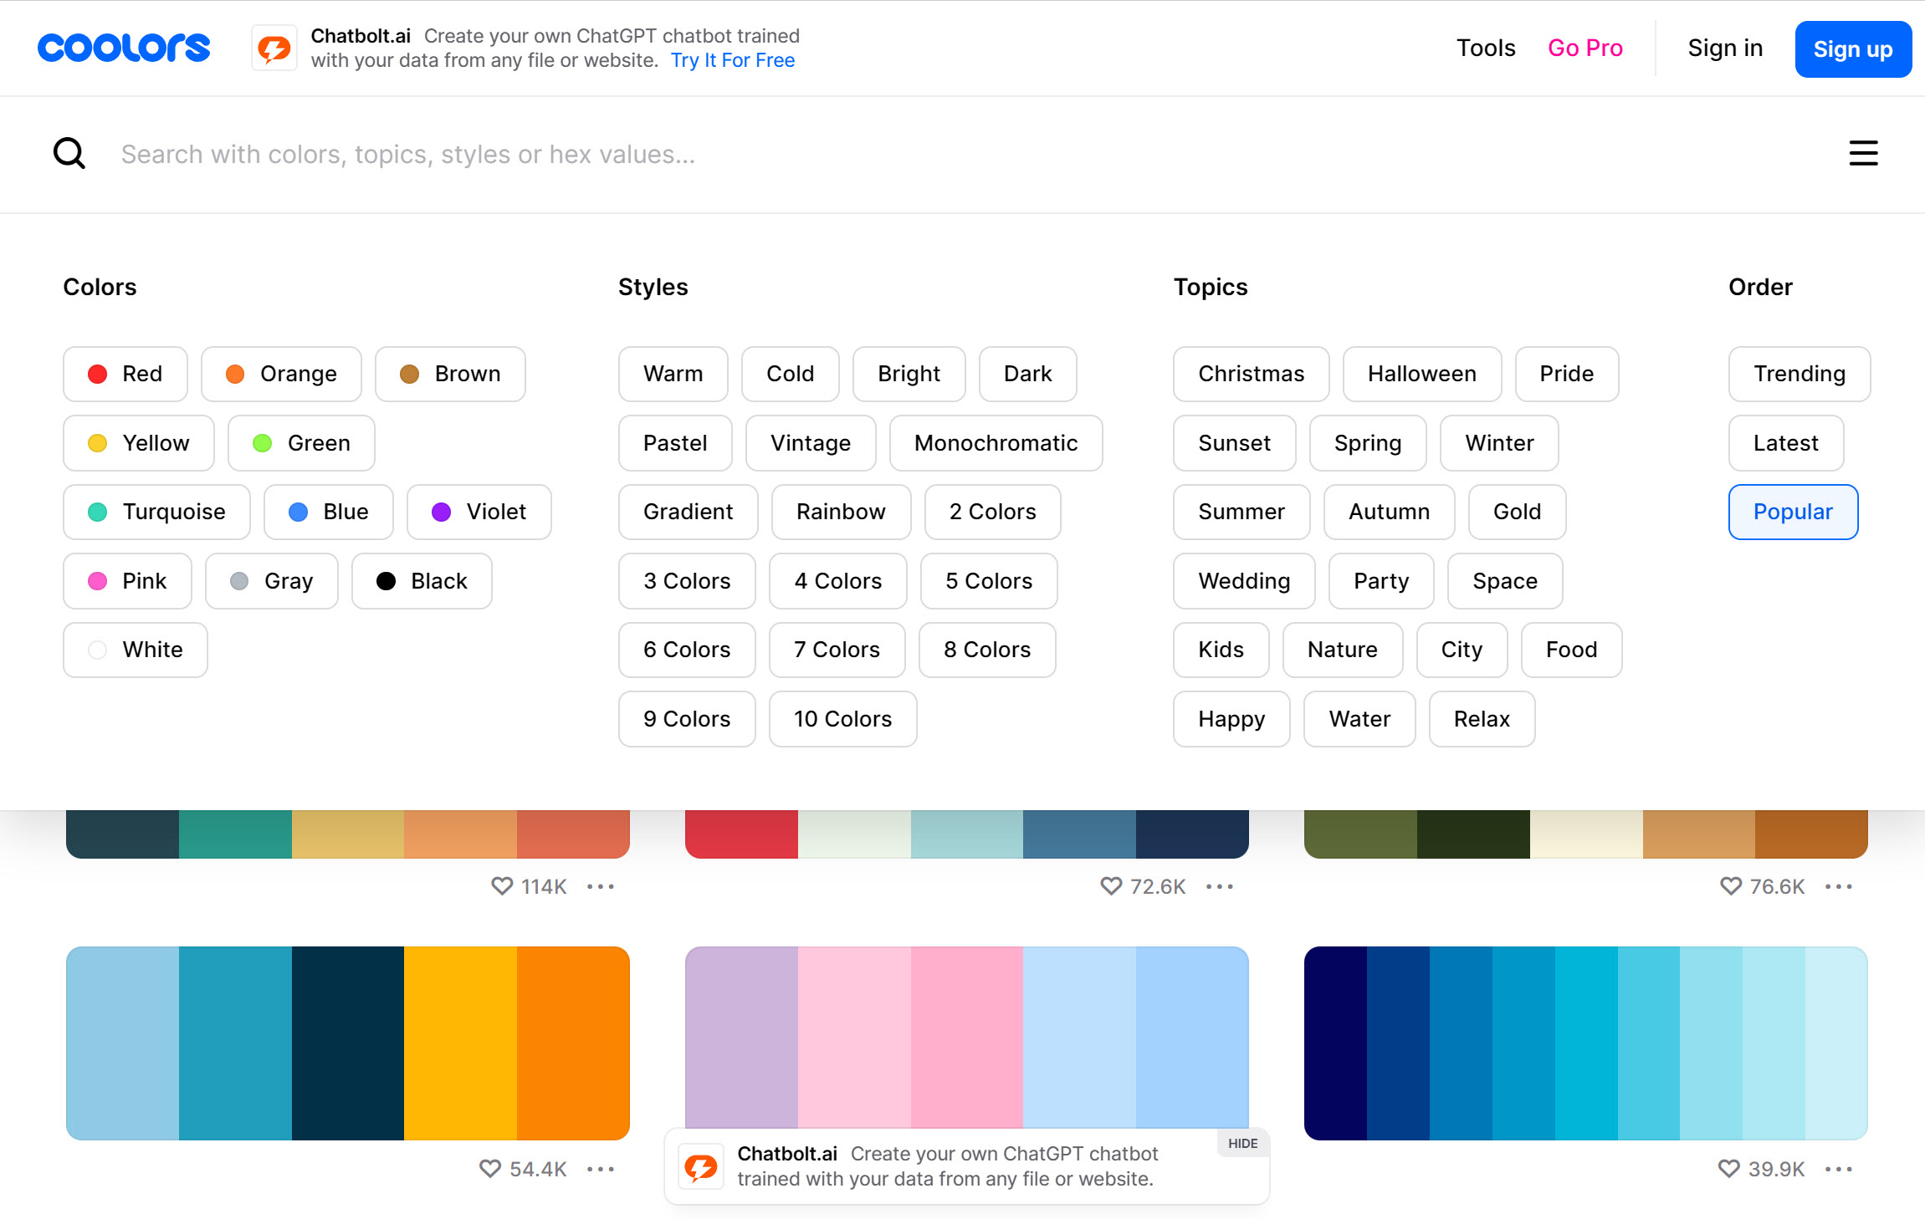
Task: Select Popular order option
Action: tap(1792, 512)
